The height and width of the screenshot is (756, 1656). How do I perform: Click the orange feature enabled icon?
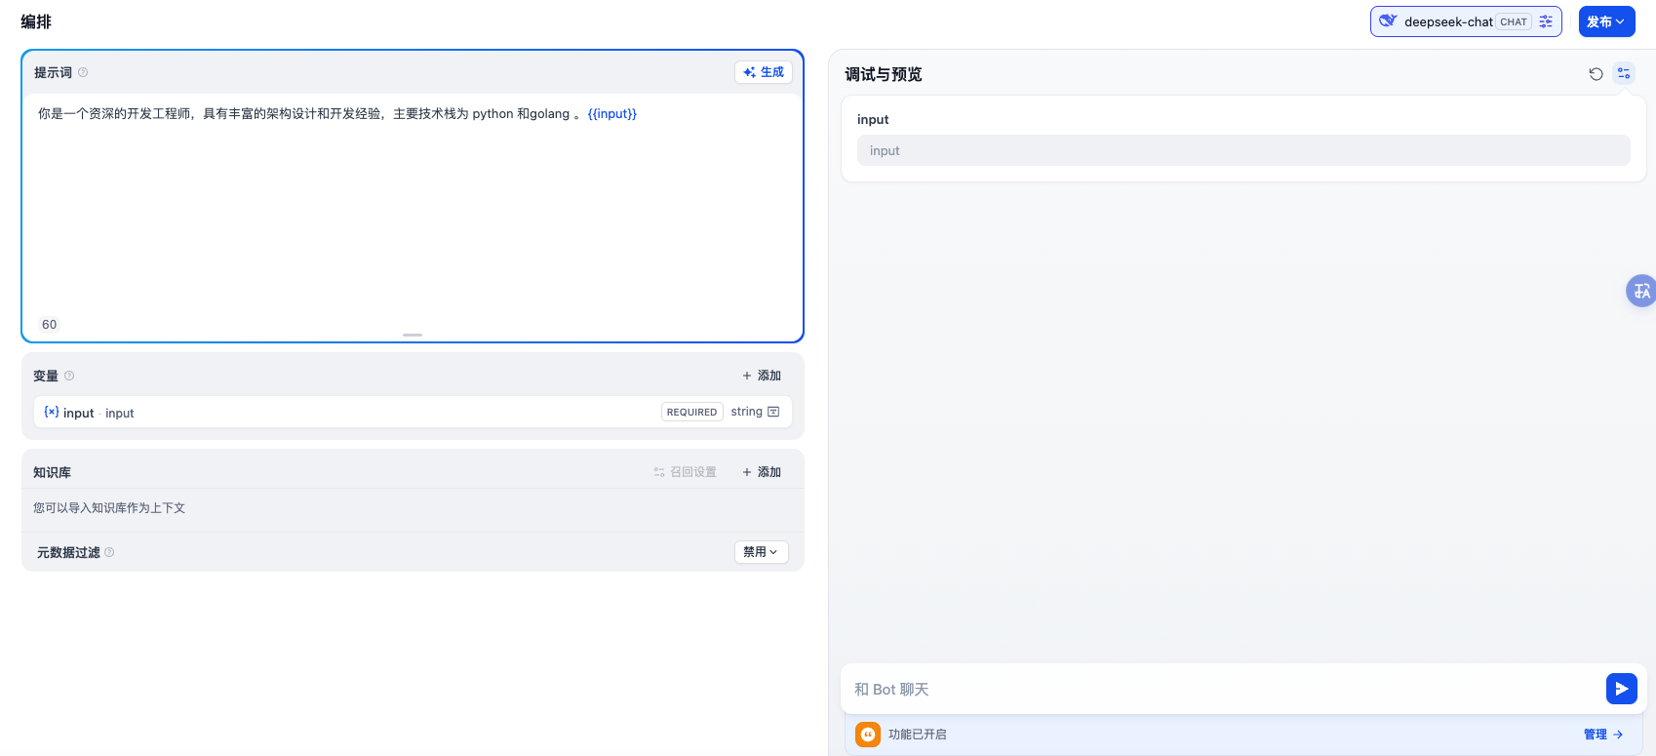(x=868, y=735)
